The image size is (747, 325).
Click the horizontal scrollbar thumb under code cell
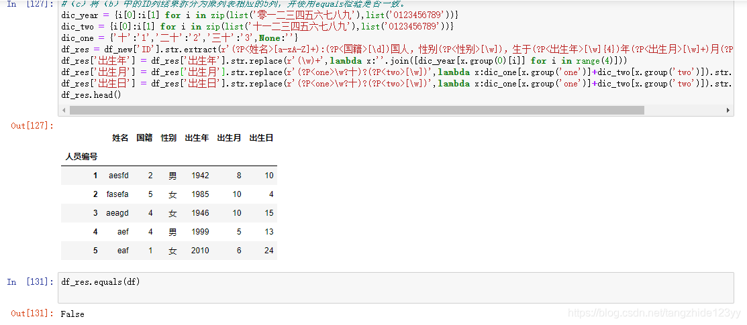coord(357,110)
